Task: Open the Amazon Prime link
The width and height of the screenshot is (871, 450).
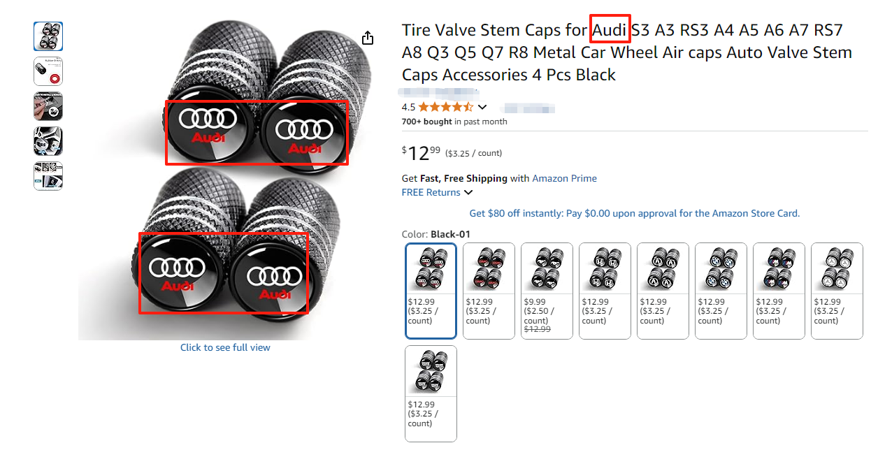Action: tap(564, 178)
